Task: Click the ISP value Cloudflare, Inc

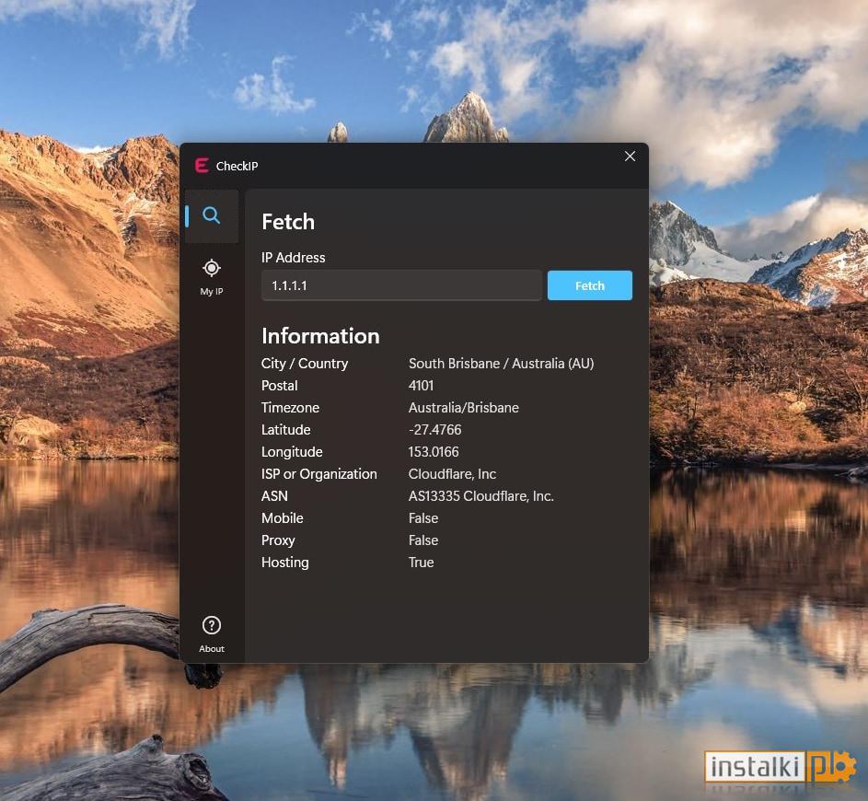Action: click(x=452, y=474)
